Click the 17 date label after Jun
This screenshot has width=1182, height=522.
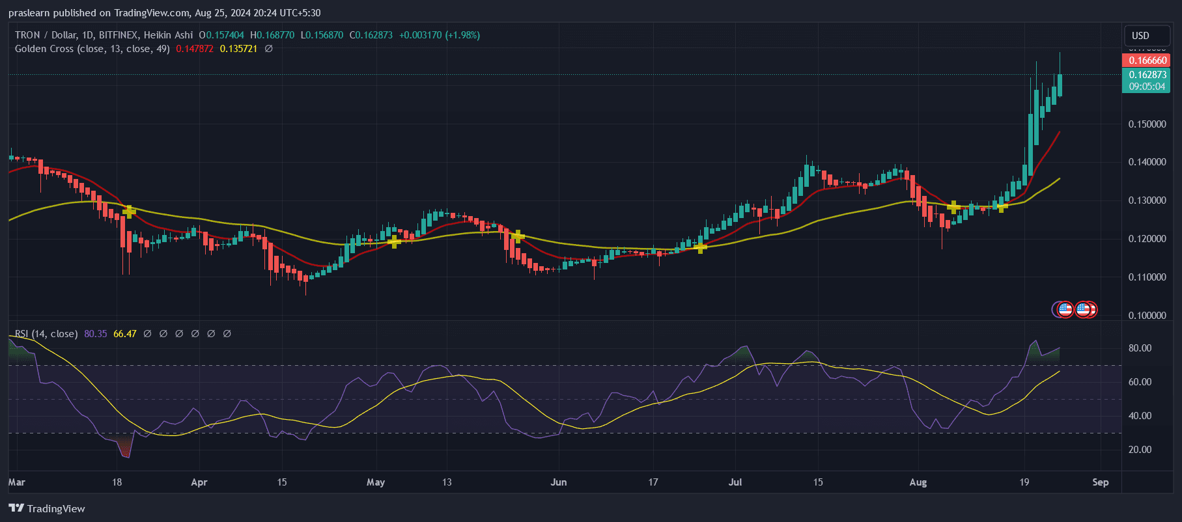tap(653, 482)
